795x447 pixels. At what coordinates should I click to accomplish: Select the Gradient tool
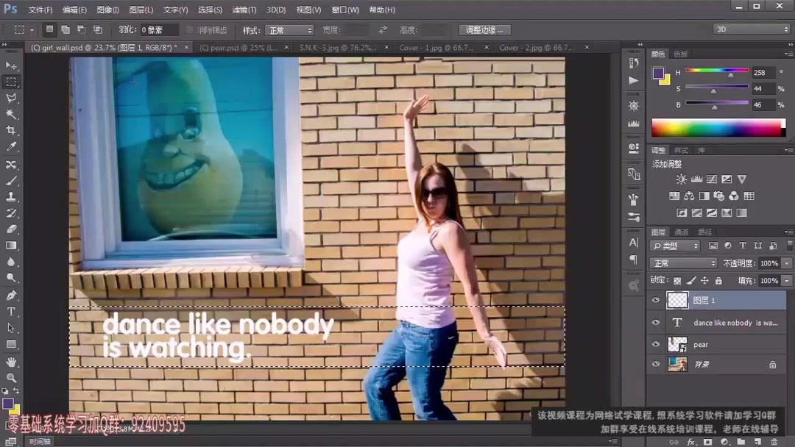pyautogui.click(x=10, y=246)
